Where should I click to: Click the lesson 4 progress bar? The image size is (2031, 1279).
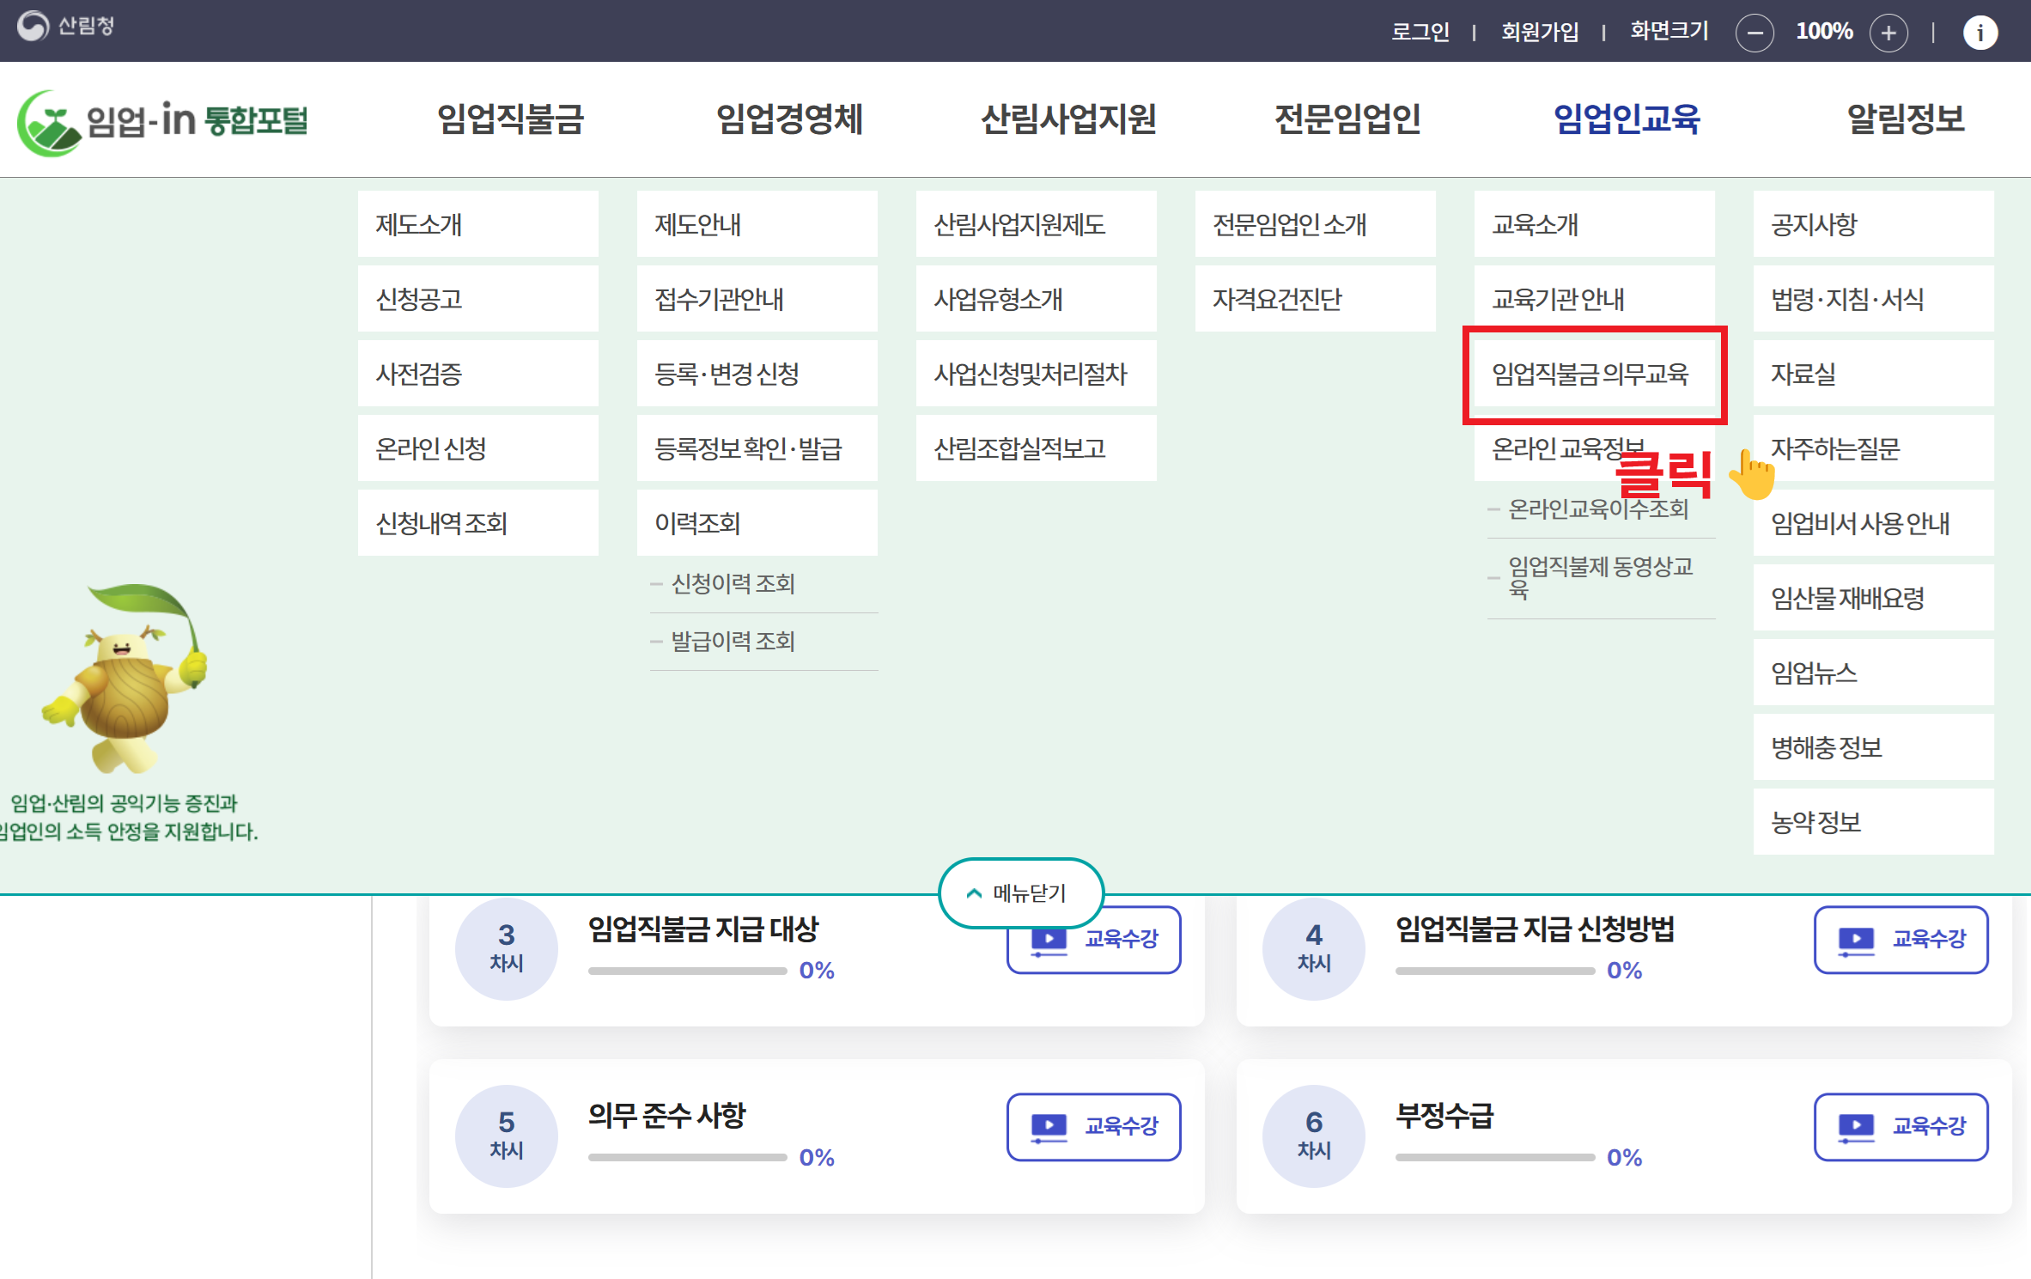tap(1494, 971)
